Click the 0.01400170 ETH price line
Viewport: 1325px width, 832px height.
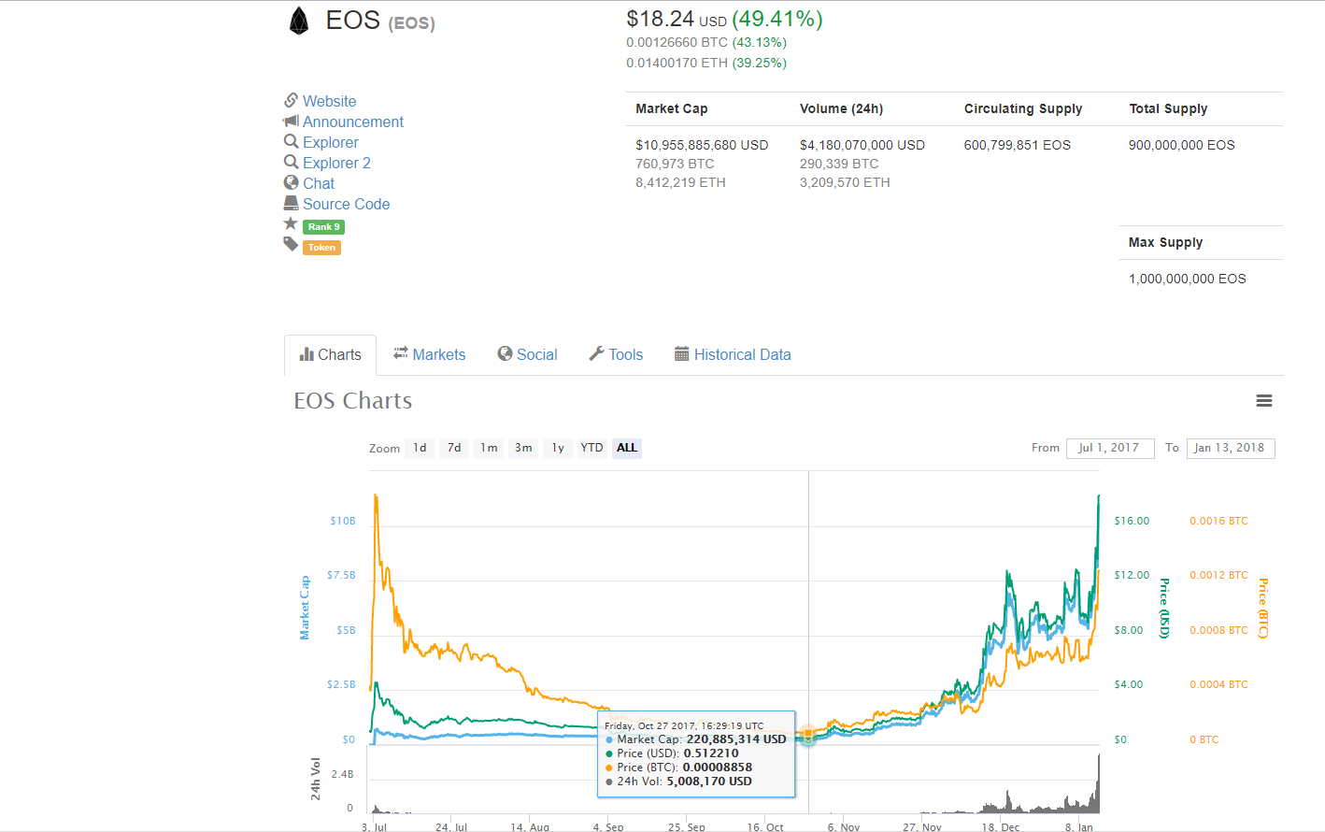click(x=706, y=63)
